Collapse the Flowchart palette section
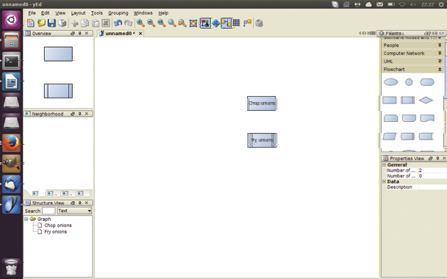 coord(412,69)
